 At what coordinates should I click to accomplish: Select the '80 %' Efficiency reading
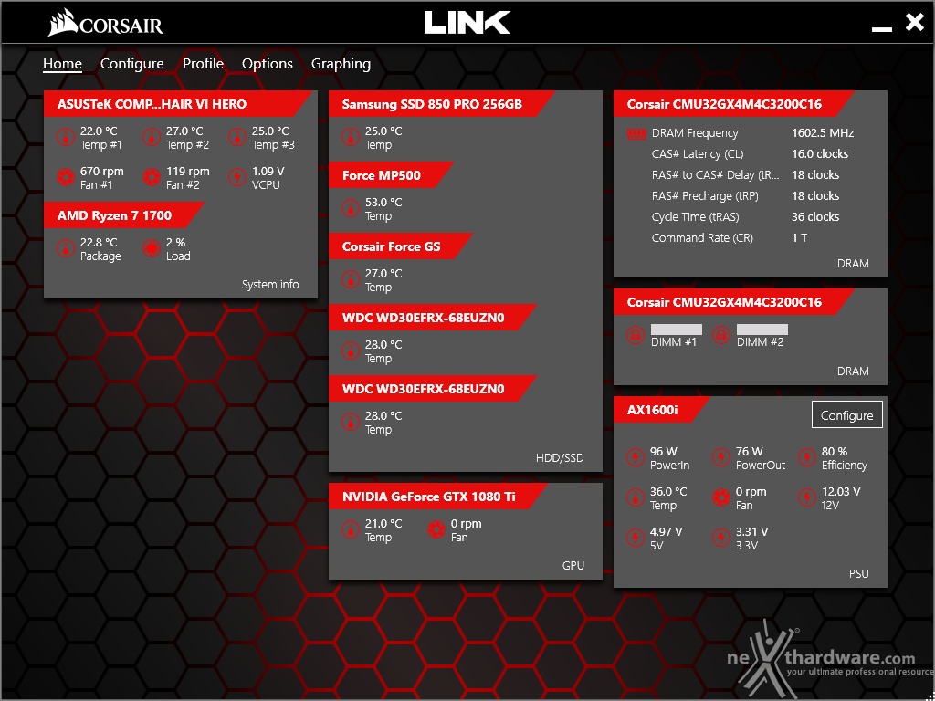835,451
